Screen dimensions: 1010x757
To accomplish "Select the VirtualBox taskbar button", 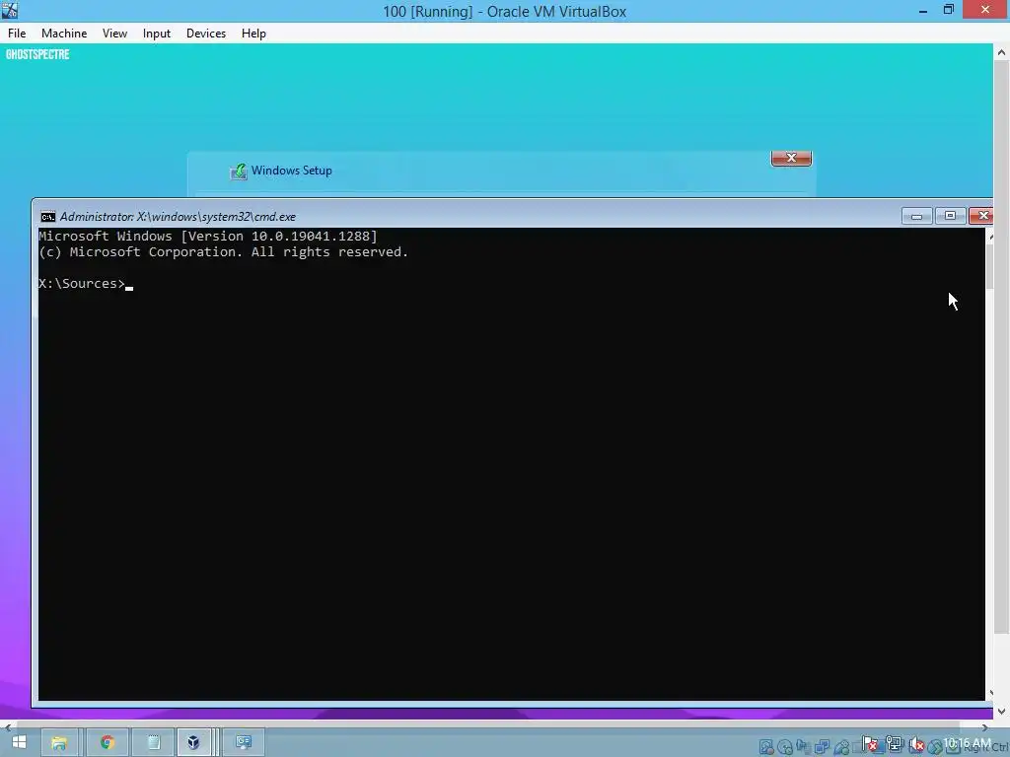I will 193,743.
